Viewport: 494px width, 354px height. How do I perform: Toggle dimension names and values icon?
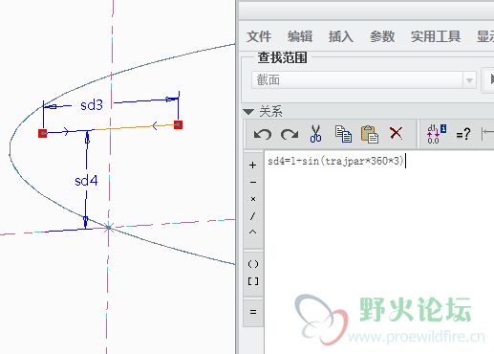point(437,134)
